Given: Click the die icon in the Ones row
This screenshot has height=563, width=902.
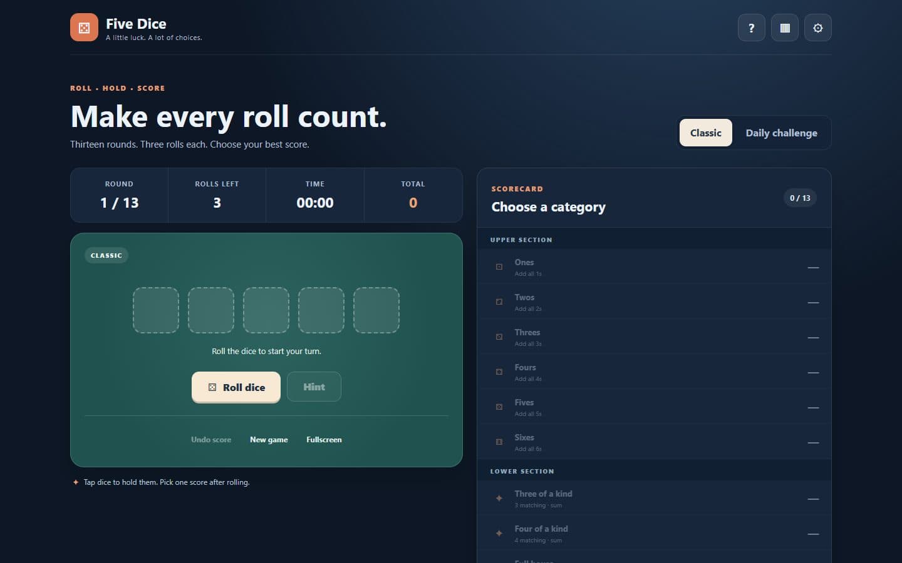Looking at the screenshot, I should coord(499,267).
